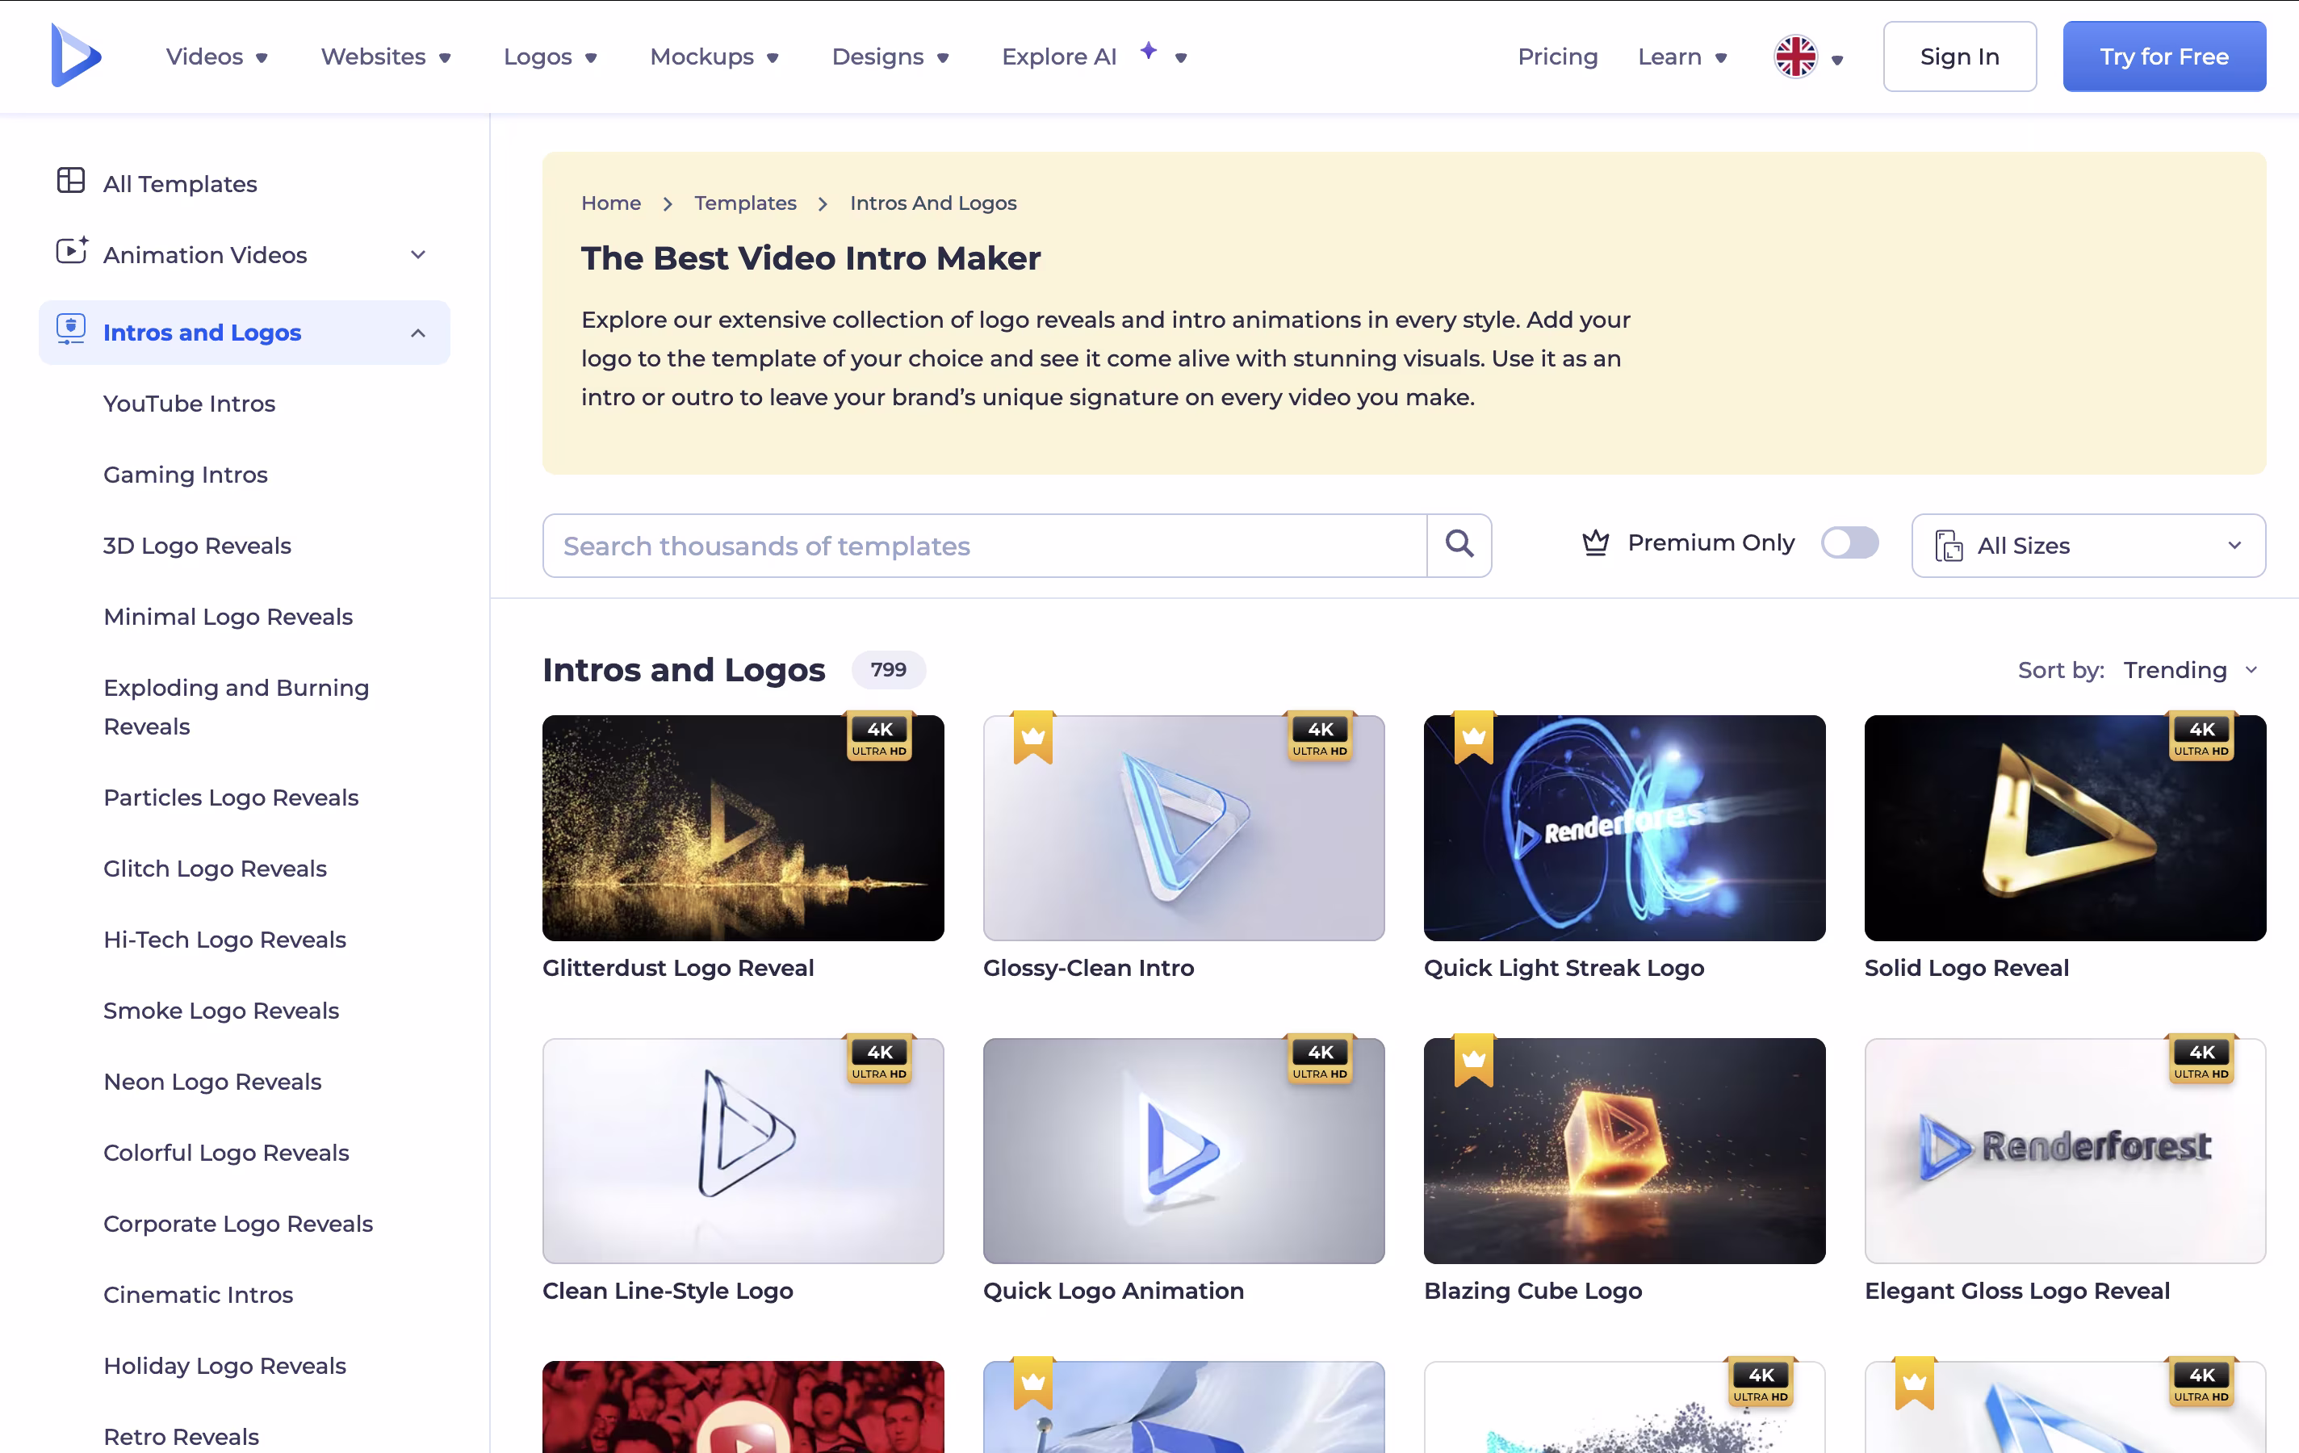Click the Explore AI sparkle icon
The image size is (2299, 1453).
(x=1149, y=49)
